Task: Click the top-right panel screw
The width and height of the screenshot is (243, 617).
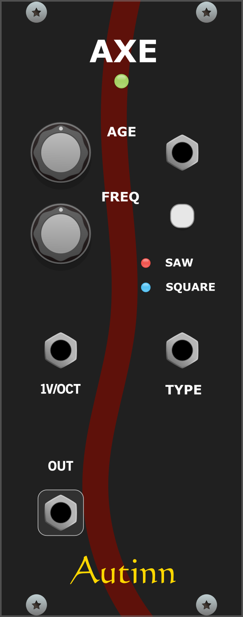Action: point(207,12)
